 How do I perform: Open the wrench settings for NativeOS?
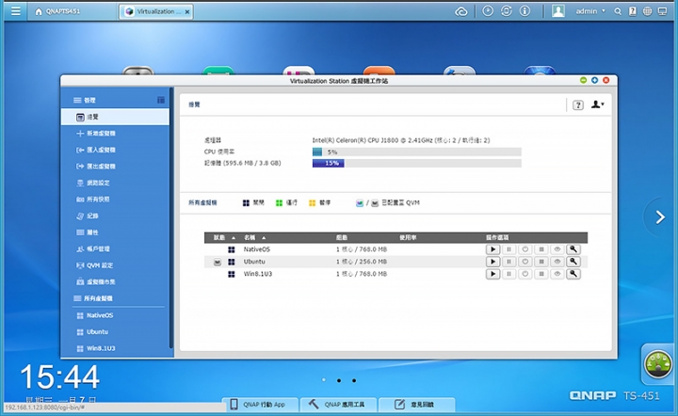[x=573, y=249]
